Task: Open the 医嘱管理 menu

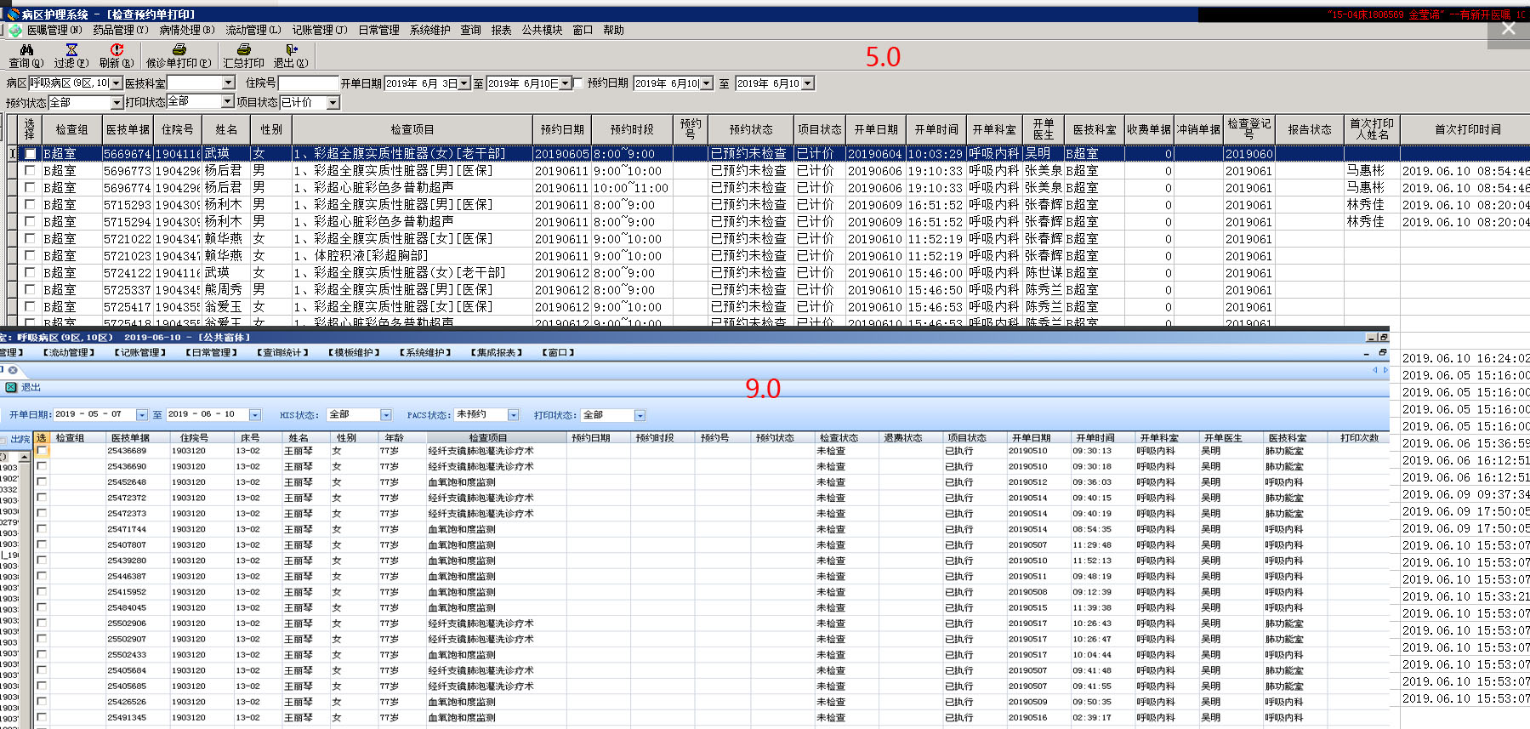Action: pyautogui.click(x=54, y=30)
